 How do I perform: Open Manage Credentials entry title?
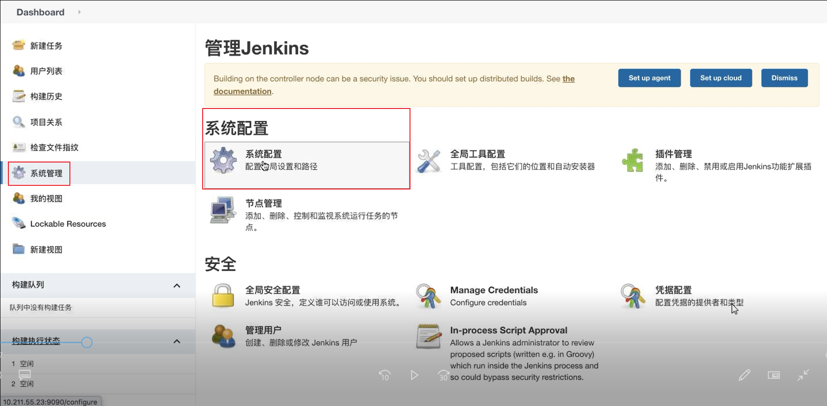point(494,290)
